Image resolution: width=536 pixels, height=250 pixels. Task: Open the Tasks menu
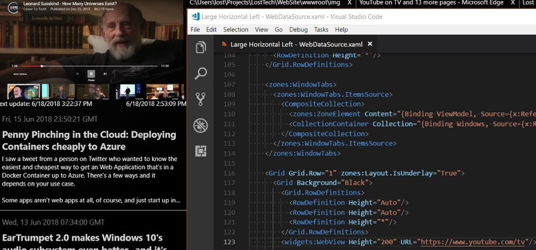click(x=321, y=29)
